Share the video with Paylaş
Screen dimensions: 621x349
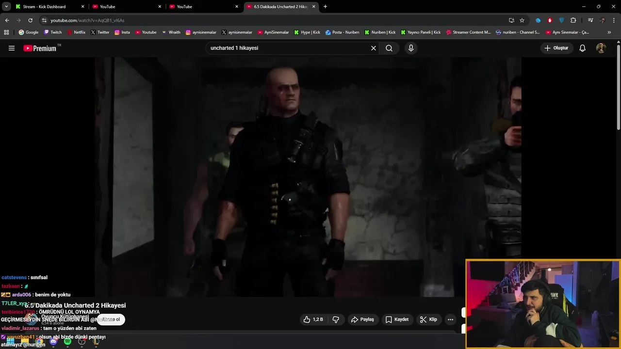(363, 319)
